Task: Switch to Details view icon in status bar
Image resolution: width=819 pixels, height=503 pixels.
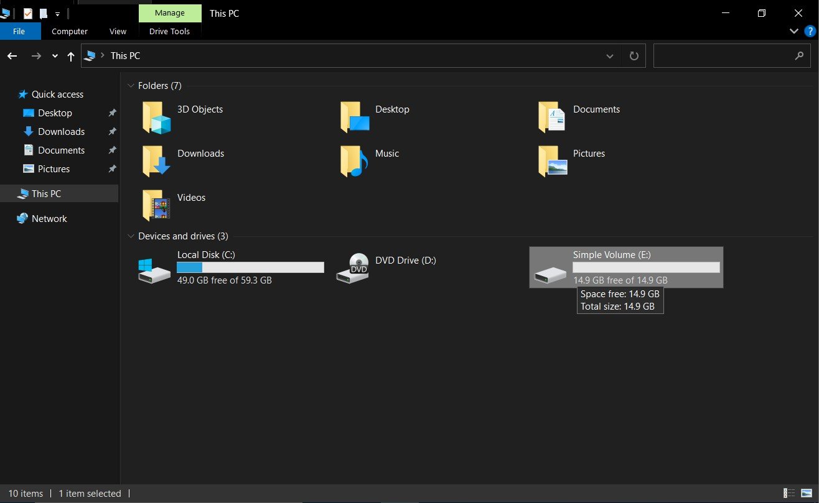Action: pyautogui.click(x=789, y=494)
